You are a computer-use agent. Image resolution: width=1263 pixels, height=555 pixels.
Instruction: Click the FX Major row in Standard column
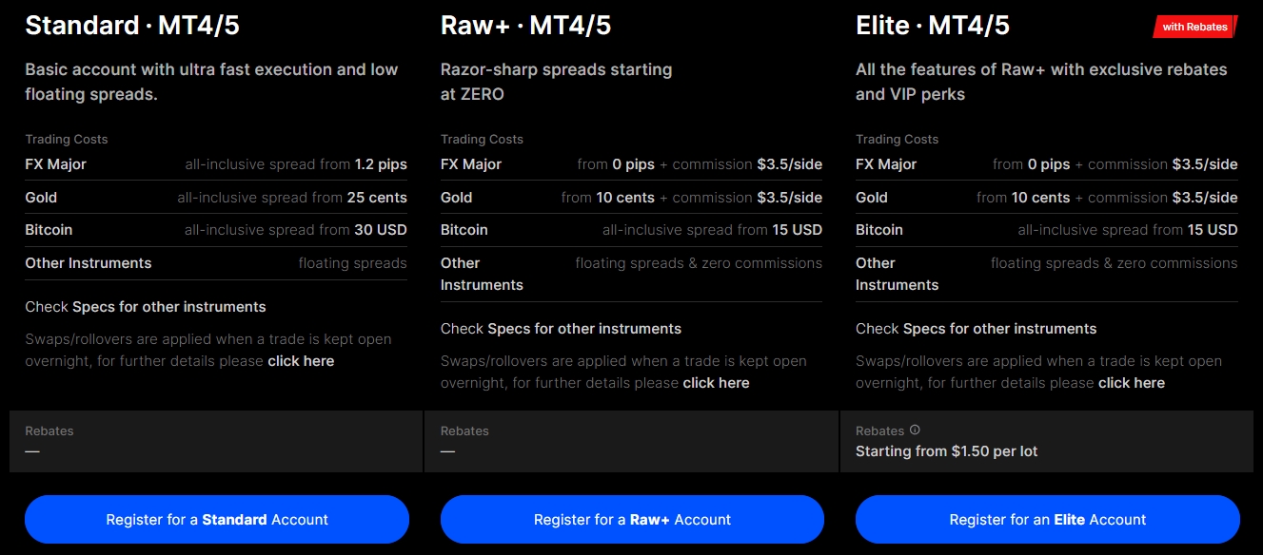[216, 163]
